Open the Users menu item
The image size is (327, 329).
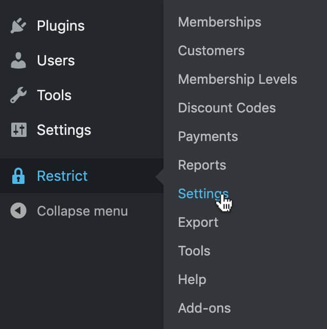point(56,60)
